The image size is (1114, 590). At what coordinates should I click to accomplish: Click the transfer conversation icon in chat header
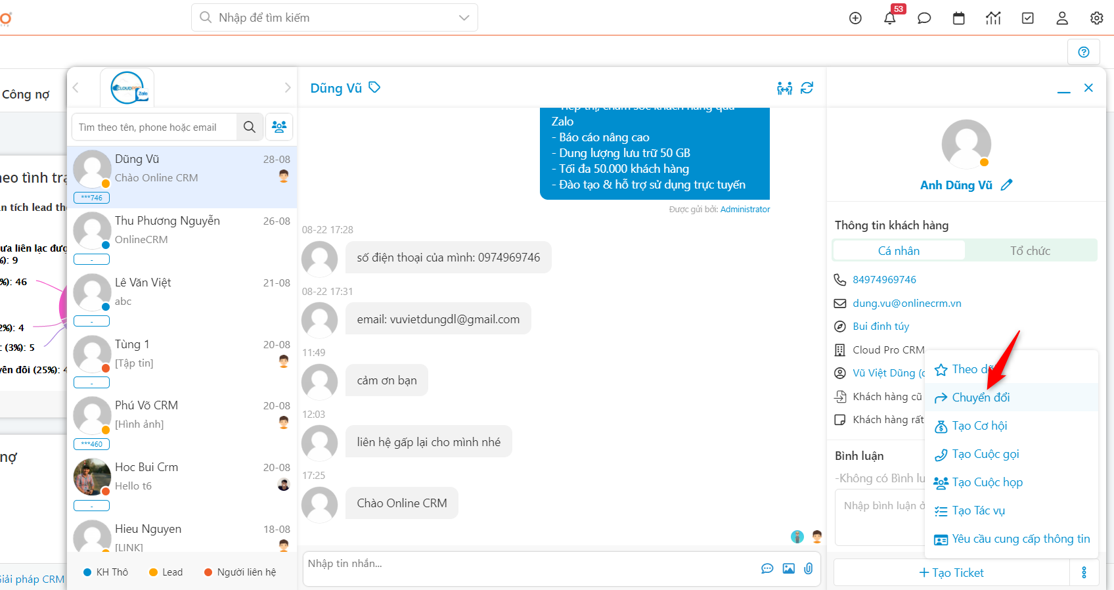point(784,88)
